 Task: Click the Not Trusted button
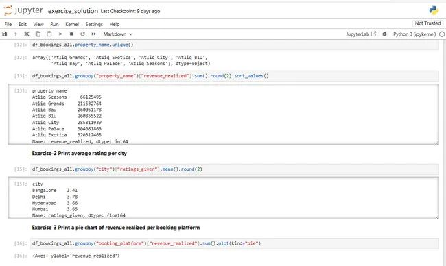coord(427,23)
